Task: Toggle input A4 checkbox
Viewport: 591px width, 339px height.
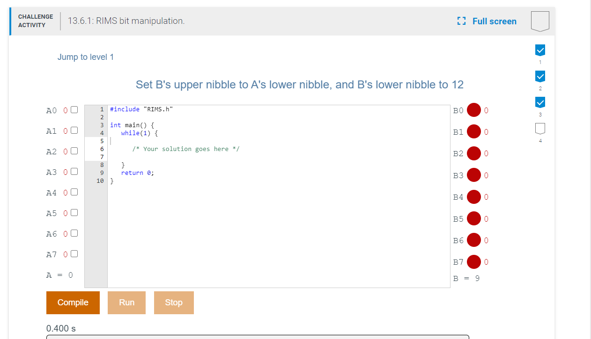Action: pos(74,192)
